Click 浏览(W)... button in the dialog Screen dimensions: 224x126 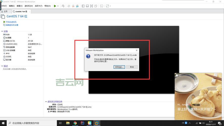(x=119, y=67)
